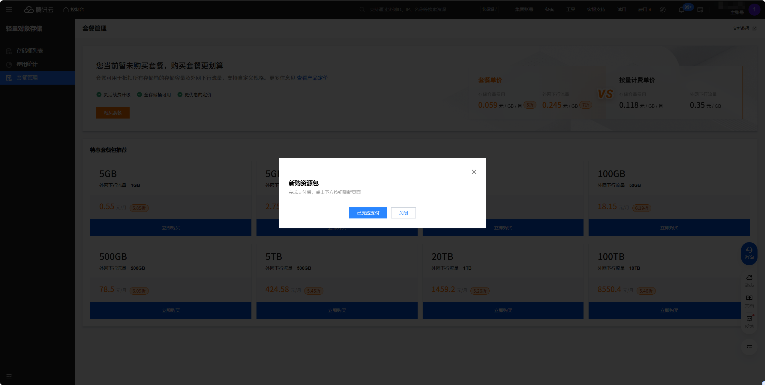Click the screen/cloud shell icon in top bar
Viewport: 765px width, 385px height.
700,10
